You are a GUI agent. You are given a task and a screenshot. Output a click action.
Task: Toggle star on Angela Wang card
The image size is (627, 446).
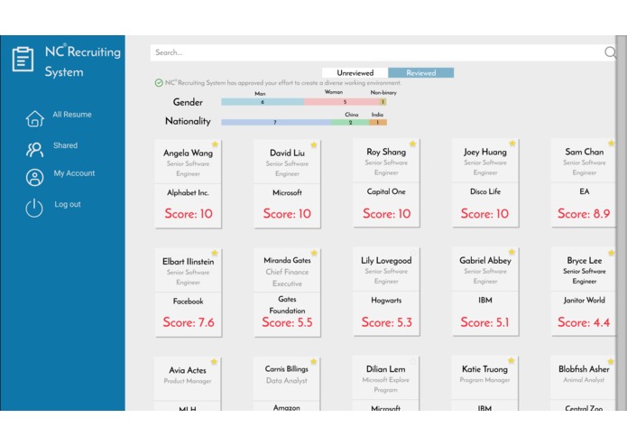click(215, 144)
